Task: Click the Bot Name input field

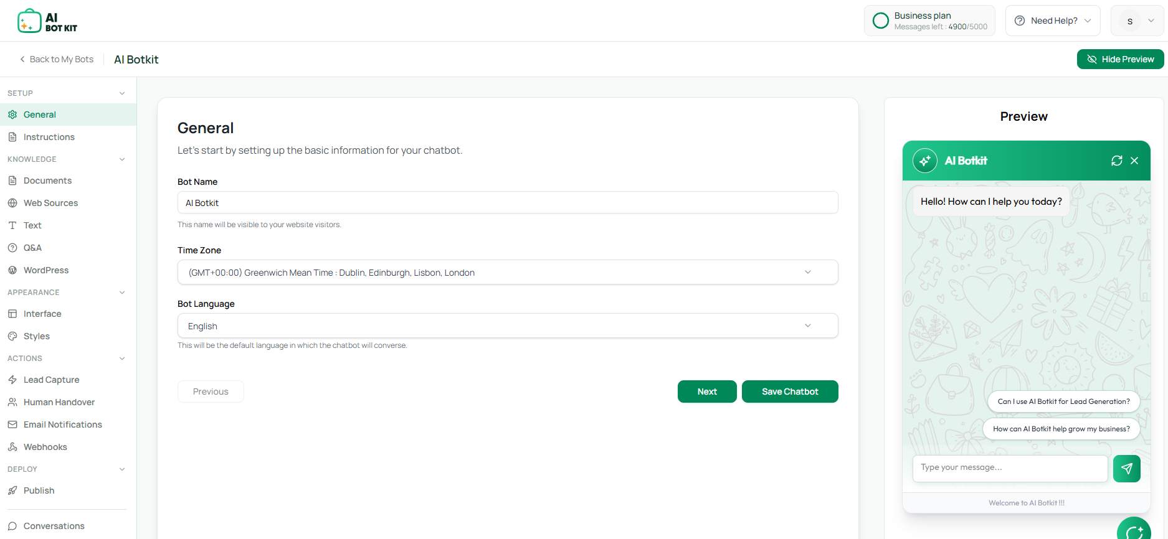Action: pos(507,203)
